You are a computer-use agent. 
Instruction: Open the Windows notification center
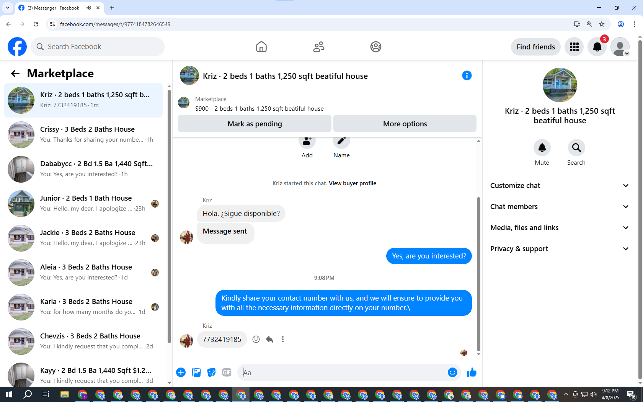click(x=632, y=394)
